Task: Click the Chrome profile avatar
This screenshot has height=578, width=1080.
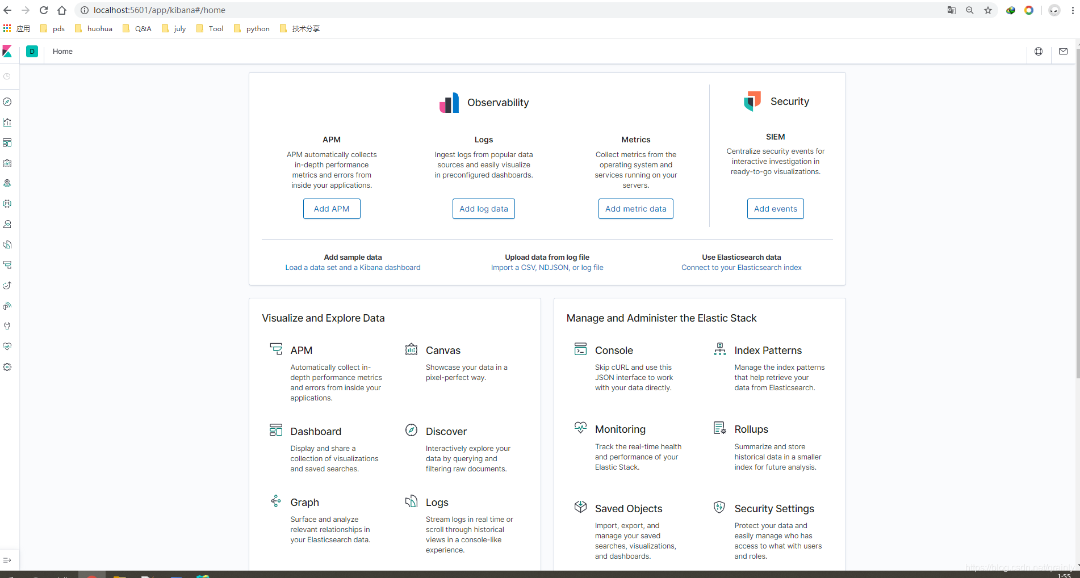Action: coord(1054,10)
